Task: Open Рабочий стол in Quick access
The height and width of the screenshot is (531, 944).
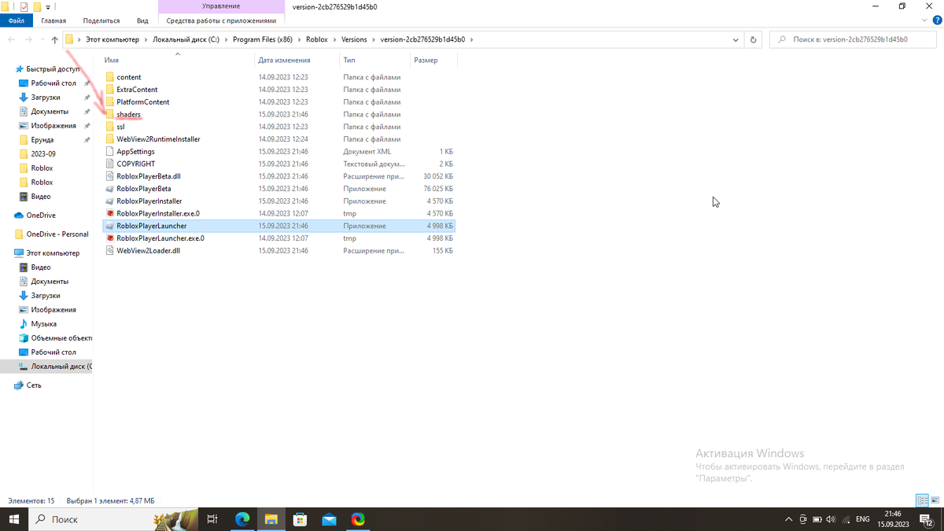Action: pos(53,83)
